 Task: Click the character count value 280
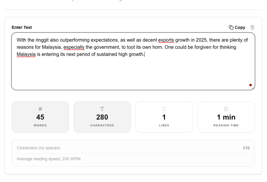(102, 117)
